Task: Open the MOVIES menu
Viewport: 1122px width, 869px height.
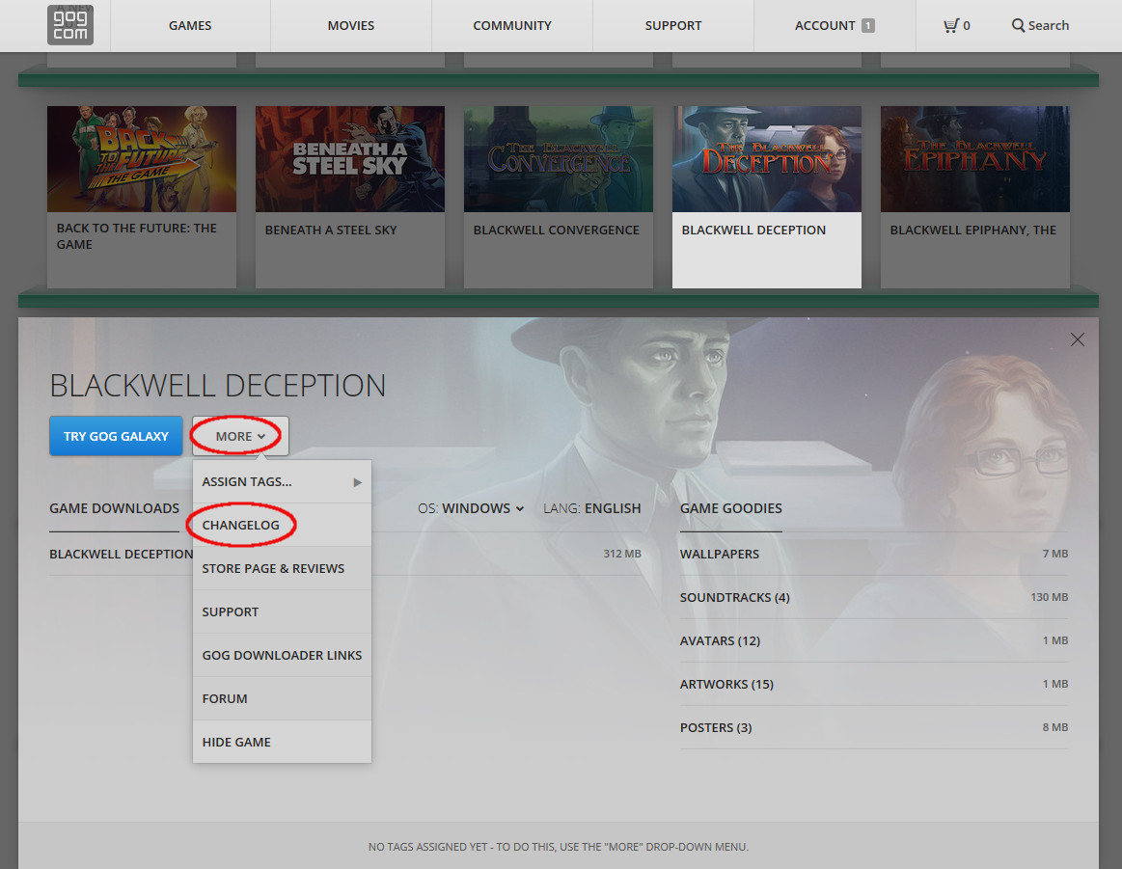Action: tap(350, 26)
